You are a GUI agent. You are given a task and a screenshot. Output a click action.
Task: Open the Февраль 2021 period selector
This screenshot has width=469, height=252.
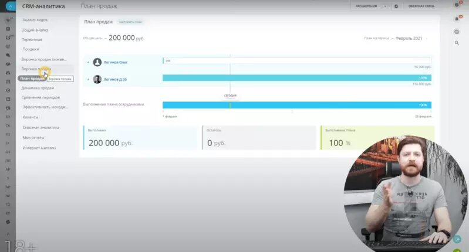click(x=409, y=38)
